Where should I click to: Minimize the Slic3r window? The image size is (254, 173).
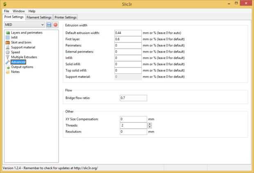[x=229, y=3]
